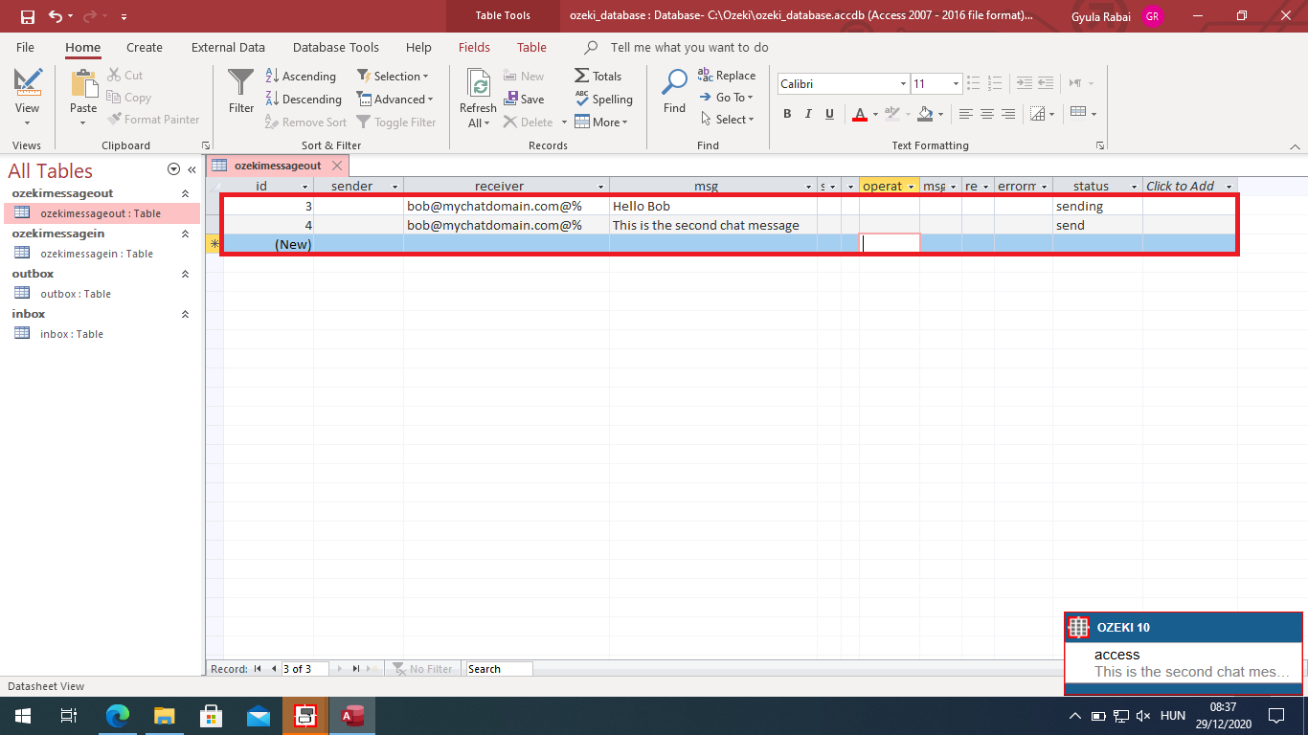The image size is (1308, 735).
Task: Toggle bold text formatting
Action: 787,114
